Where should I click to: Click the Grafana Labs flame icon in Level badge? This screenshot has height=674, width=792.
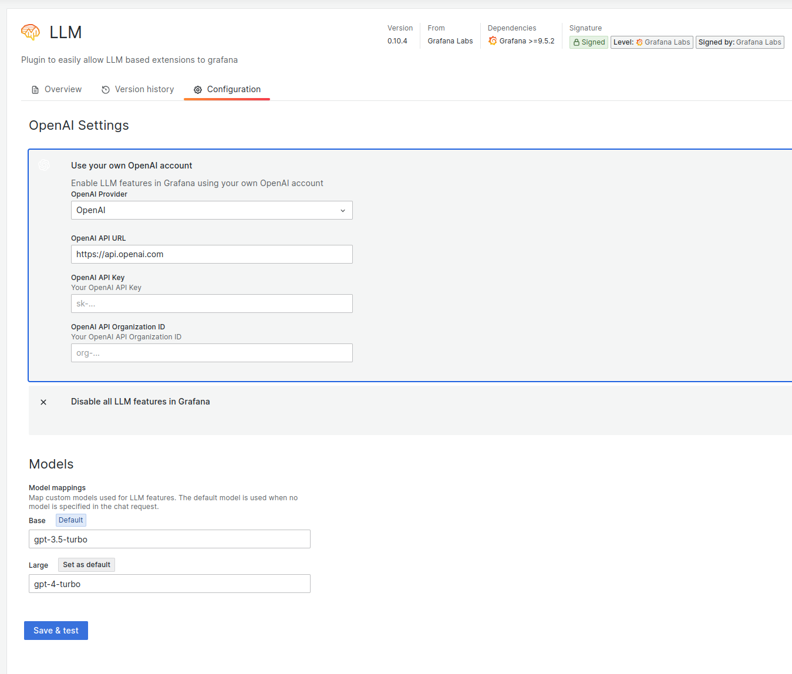639,42
